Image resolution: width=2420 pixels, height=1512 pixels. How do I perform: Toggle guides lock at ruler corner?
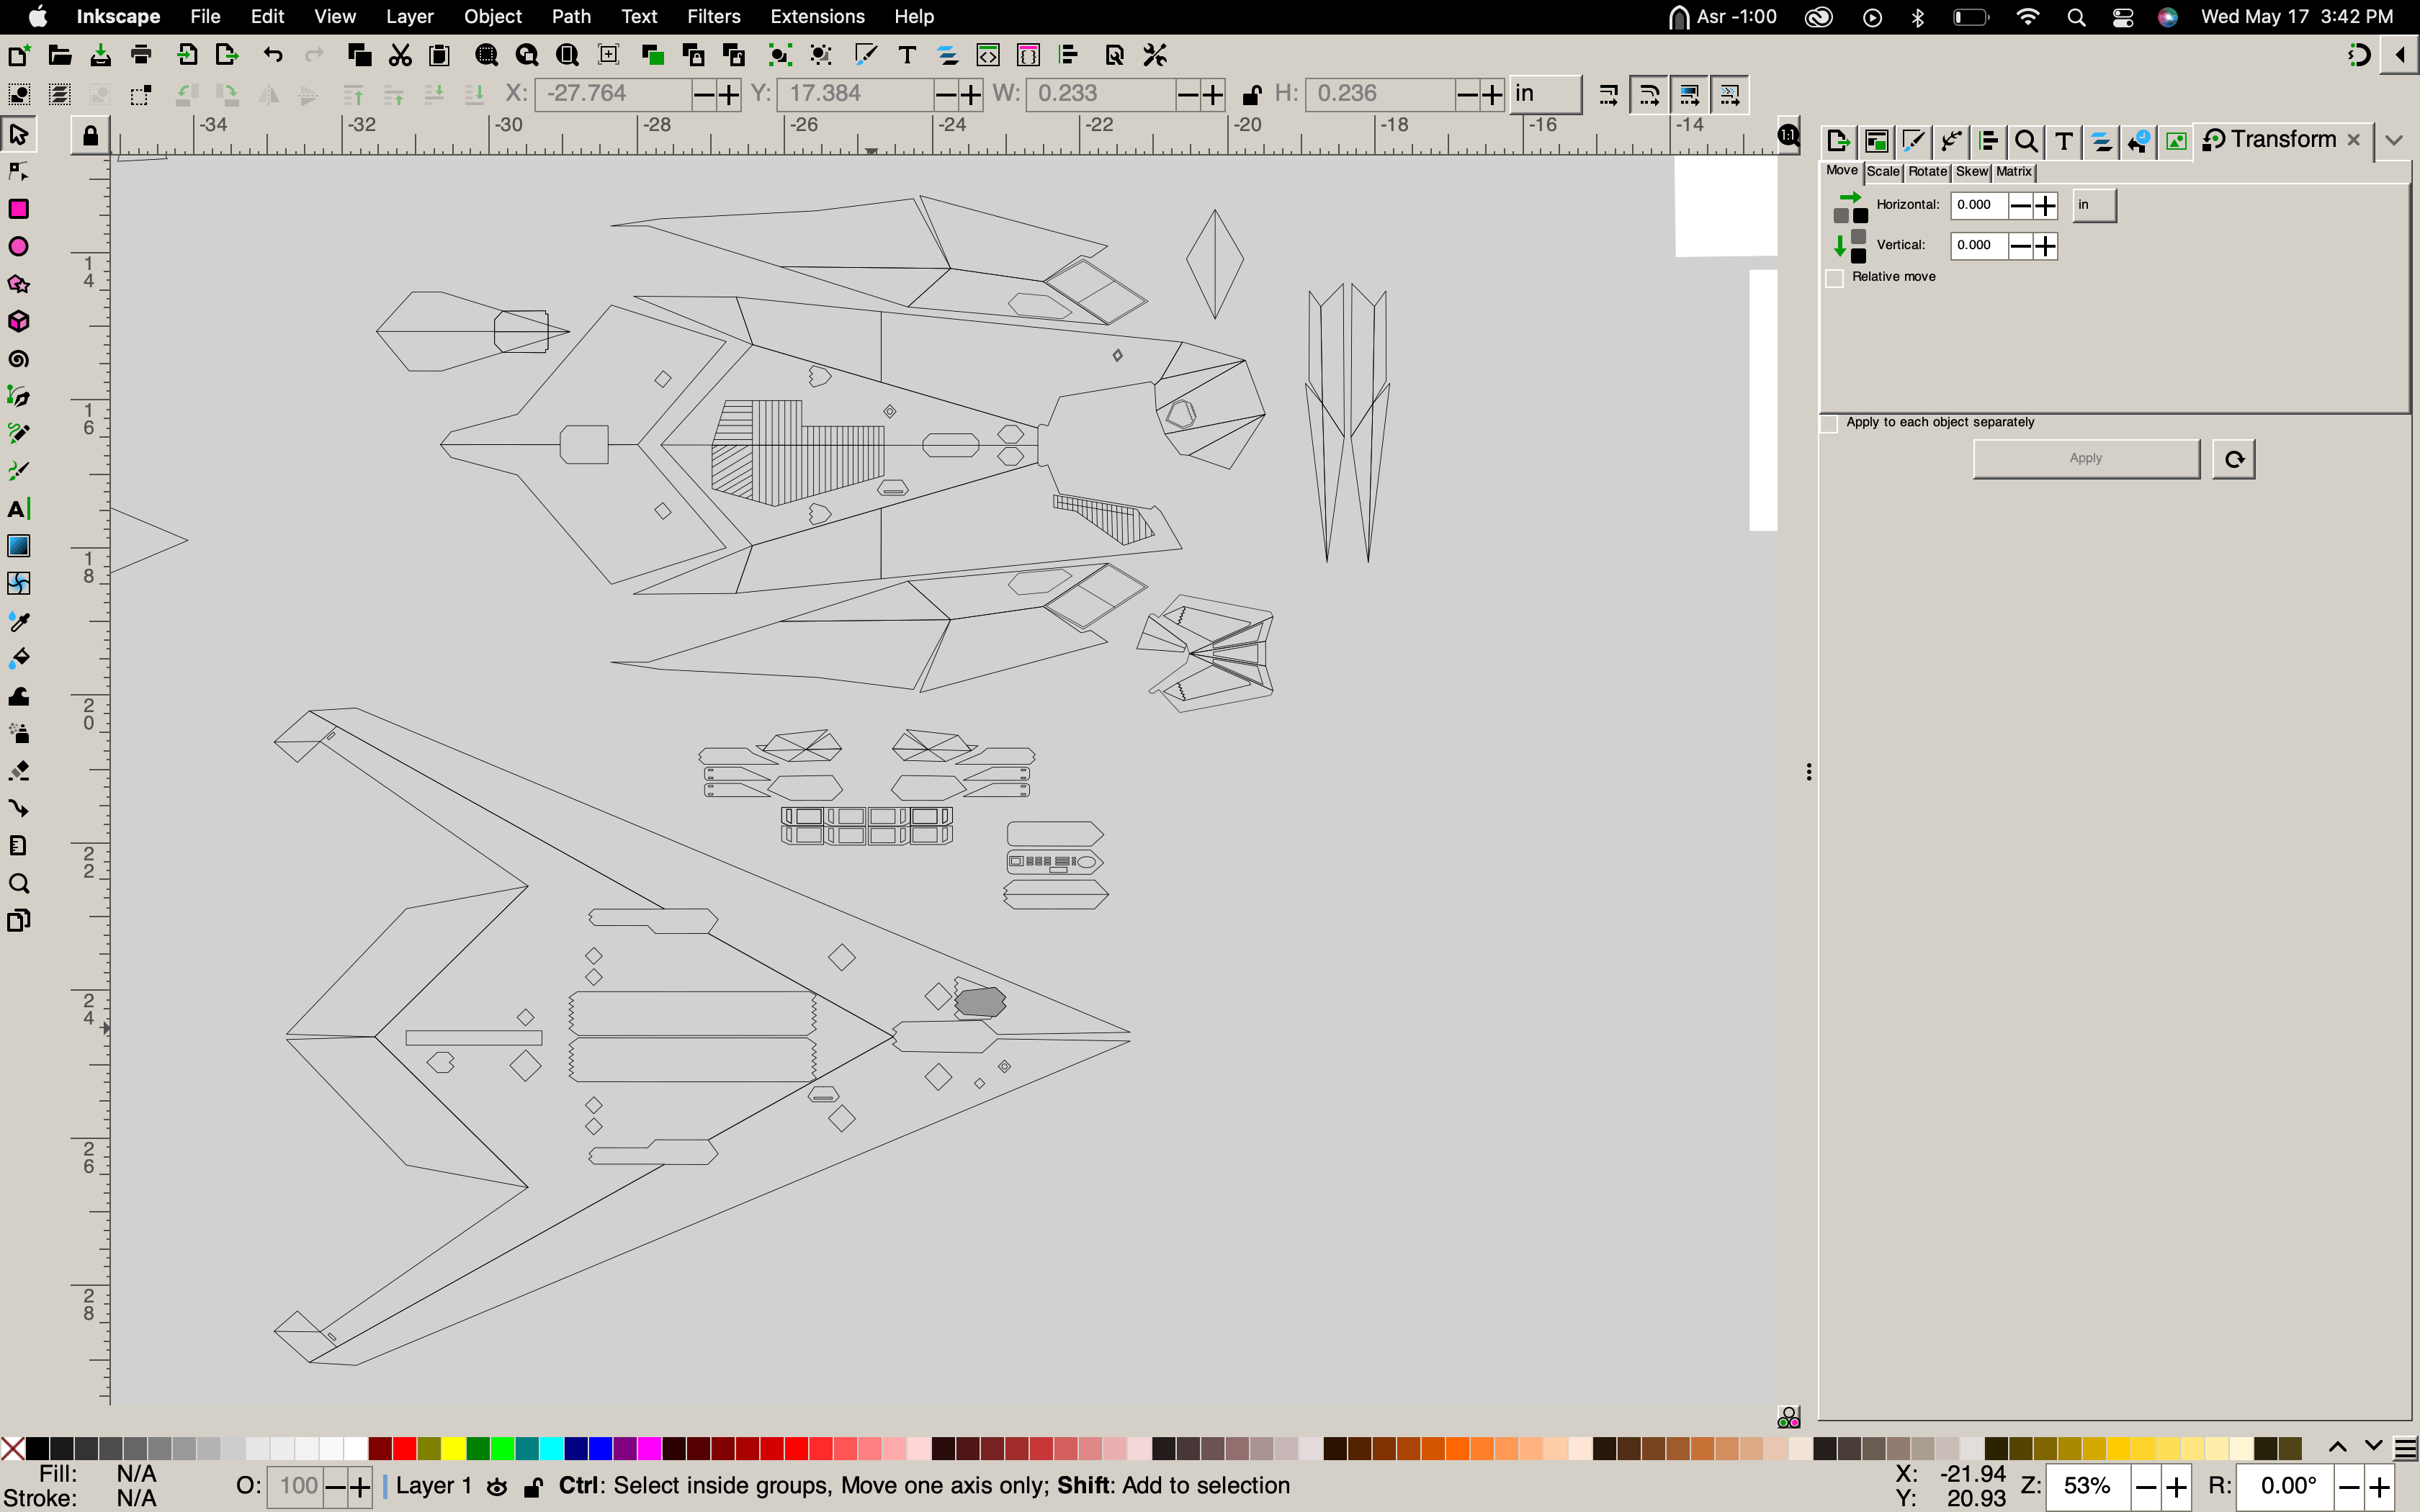click(90, 135)
